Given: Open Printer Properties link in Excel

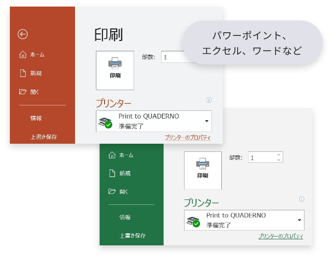Looking at the screenshot, I should [x=280, y=236].
